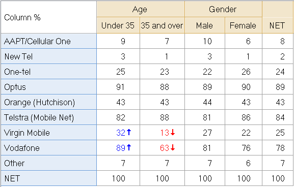Click the Virgin Mobile row label
Screen dimensions: 294x187
pyautogui.click(x=48, y=133)
